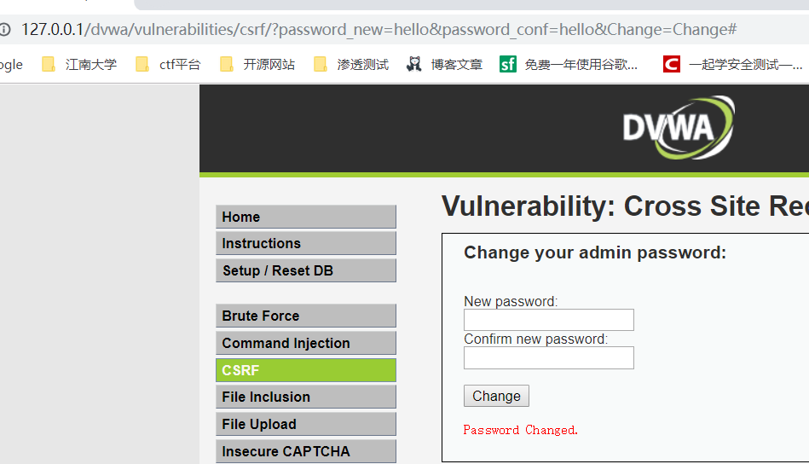Screen dimensions: 809x464
Task: Open the 开源网站 bookmark folder
Action: pyautogui.click(x=257, y=64)
